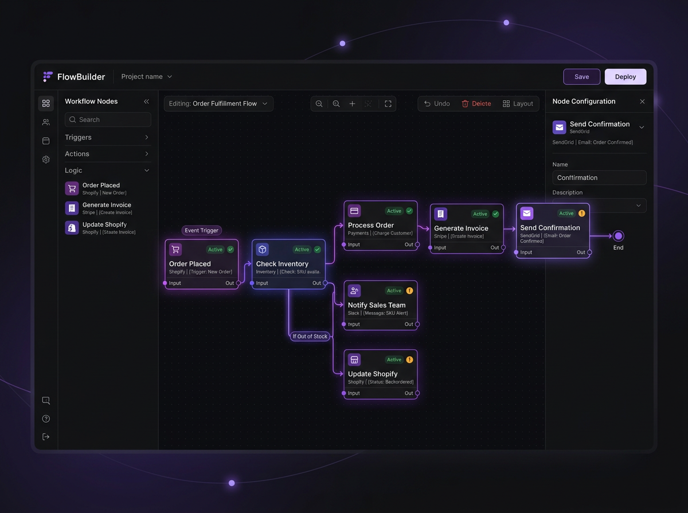The width and height of the screenshot is (688, 513).
Task: Select the Order Placed cart icon in sidebar
Action: [x=72, y=188]
